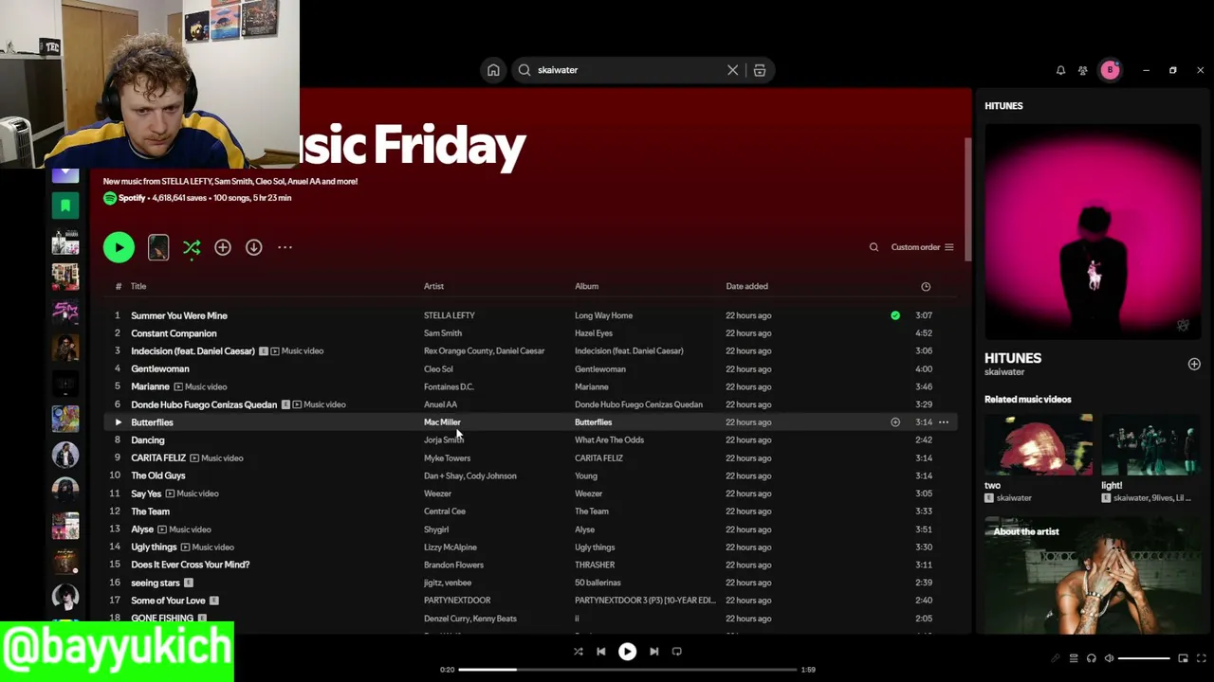Open more options for Butterflies row
The height and width of the screenshot is (682, 1214).
point(943,422)
